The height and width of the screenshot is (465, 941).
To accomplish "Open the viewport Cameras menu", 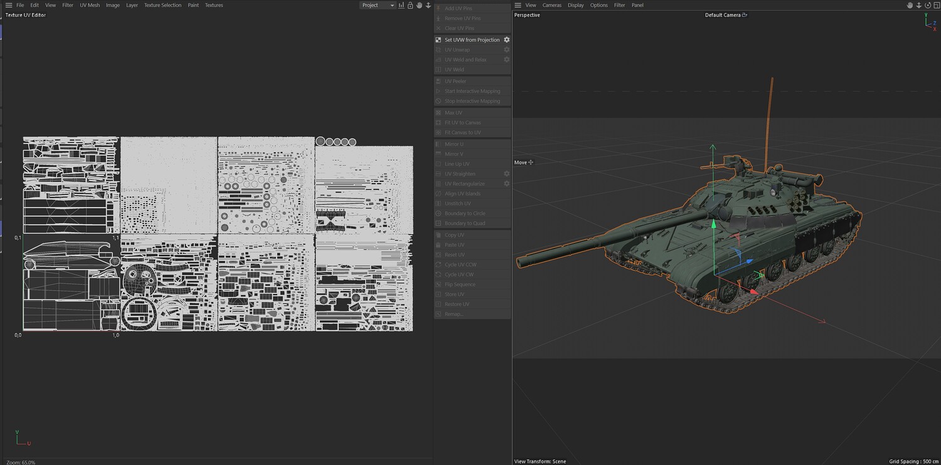I will pyautogui.click(x=552, y=5).
